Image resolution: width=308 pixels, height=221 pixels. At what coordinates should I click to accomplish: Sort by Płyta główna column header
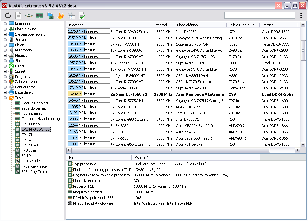click(200, 25)
